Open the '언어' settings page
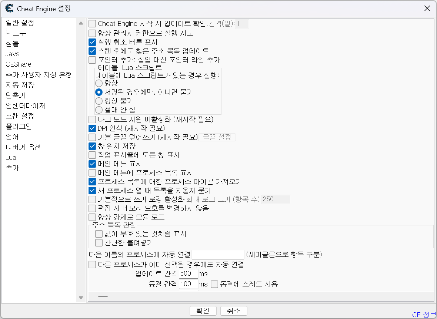This screenshot has height=319, width=437. [x=12, y=137]
